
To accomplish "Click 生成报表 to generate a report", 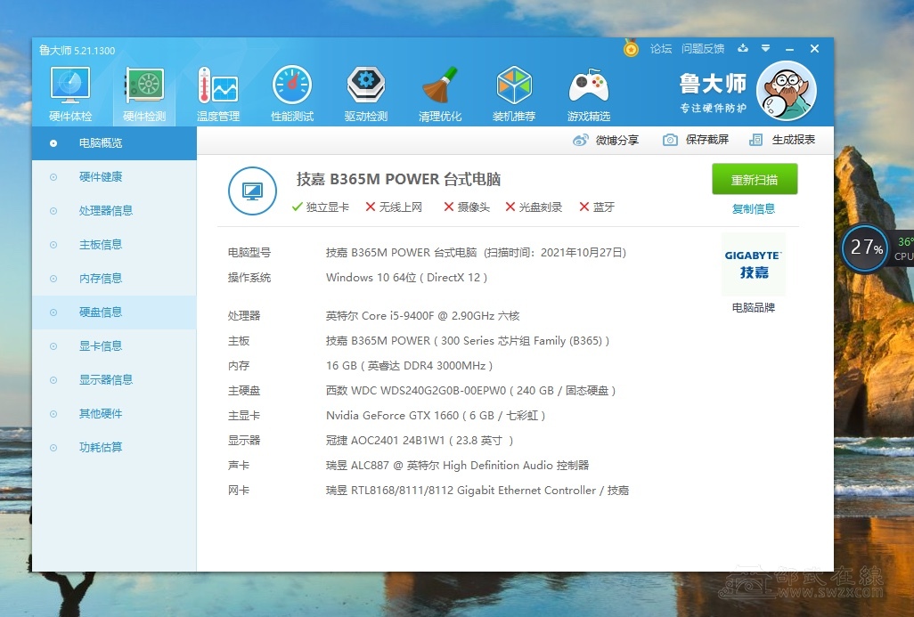I will 782,140.
